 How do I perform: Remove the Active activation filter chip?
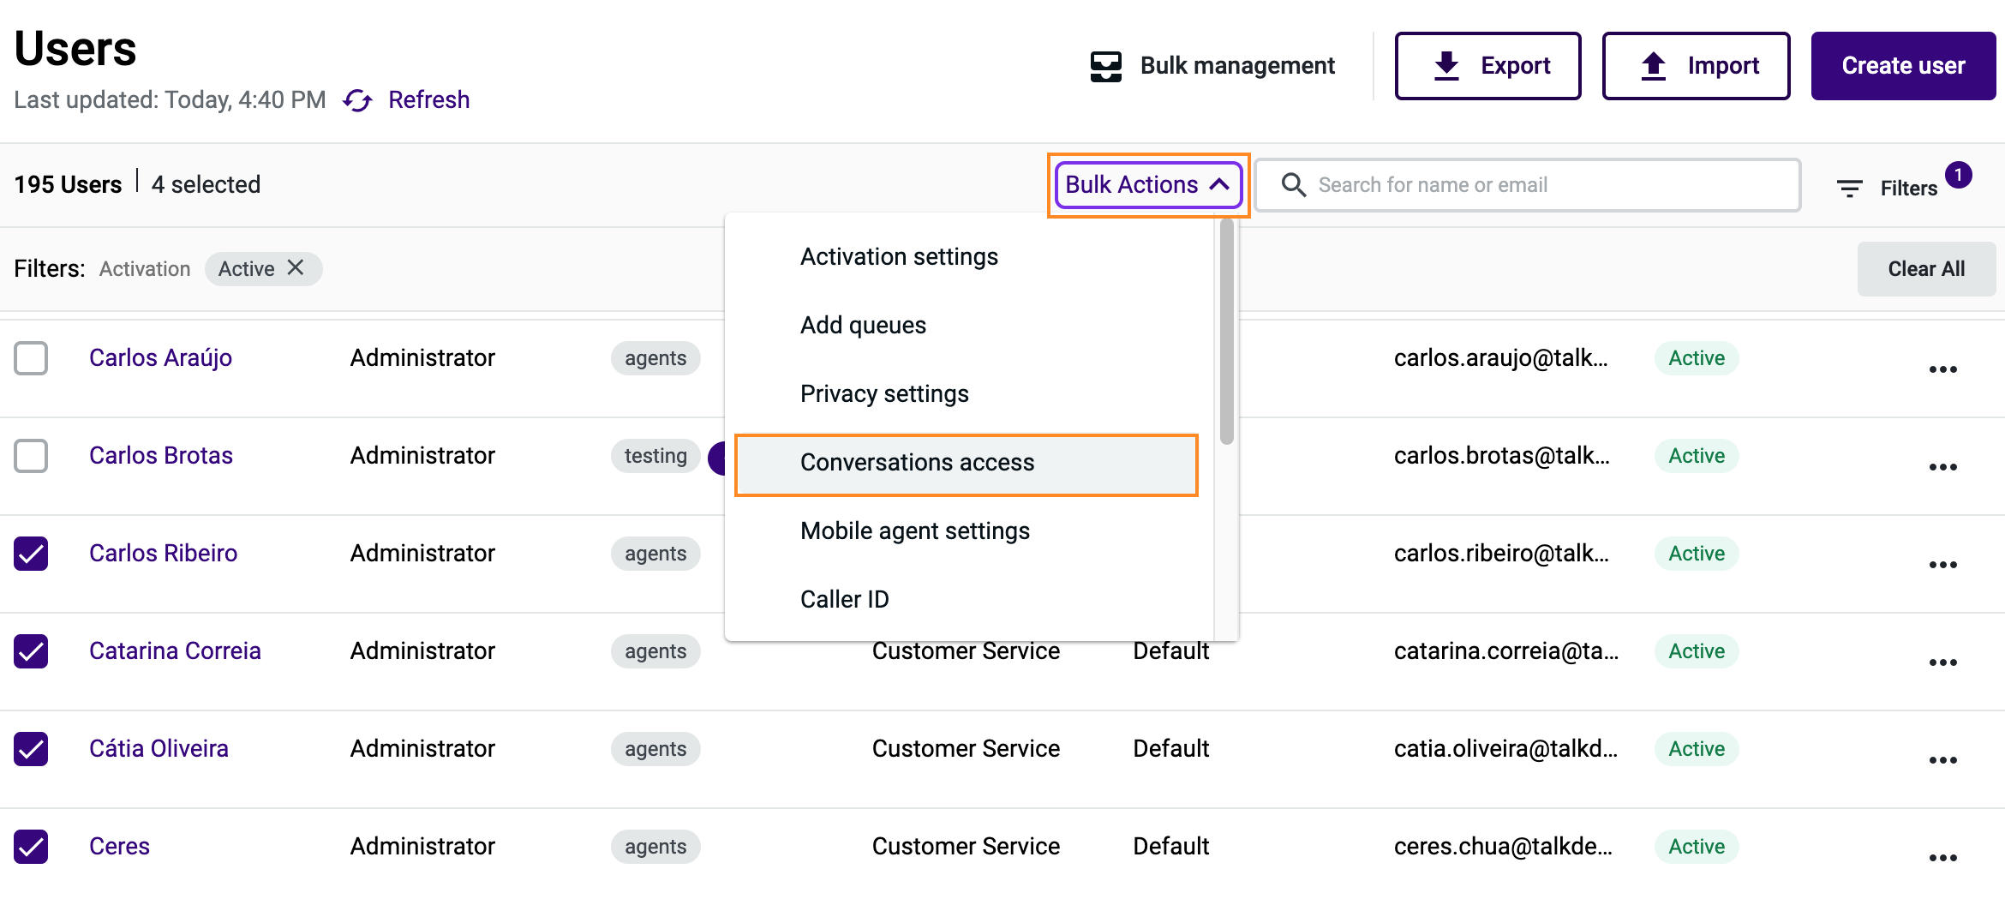coord(294,268)
